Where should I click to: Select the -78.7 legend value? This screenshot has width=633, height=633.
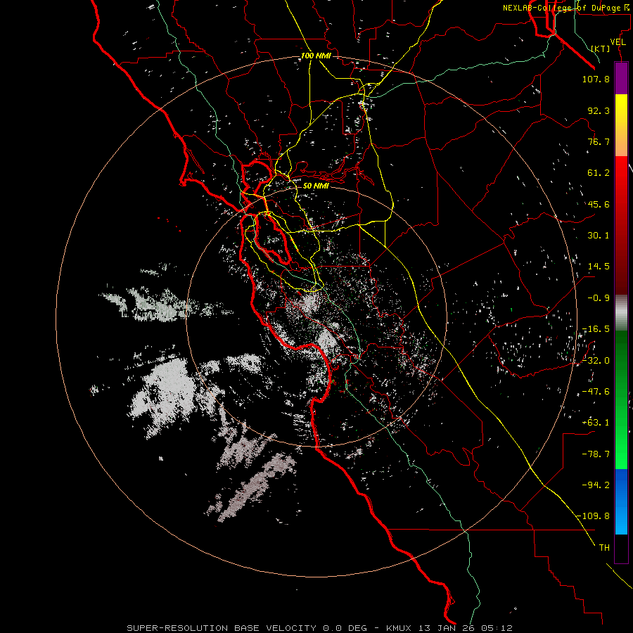(596, 454)
